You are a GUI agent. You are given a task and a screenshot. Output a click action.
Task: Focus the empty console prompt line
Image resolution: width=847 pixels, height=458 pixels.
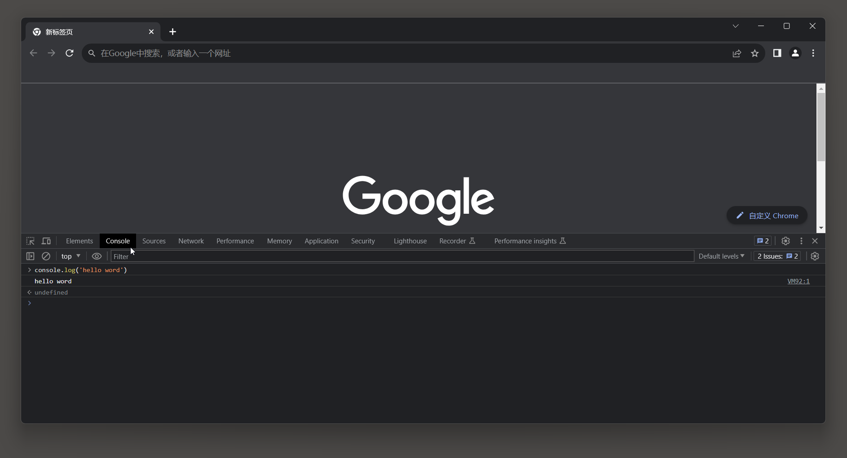[423, 304]
